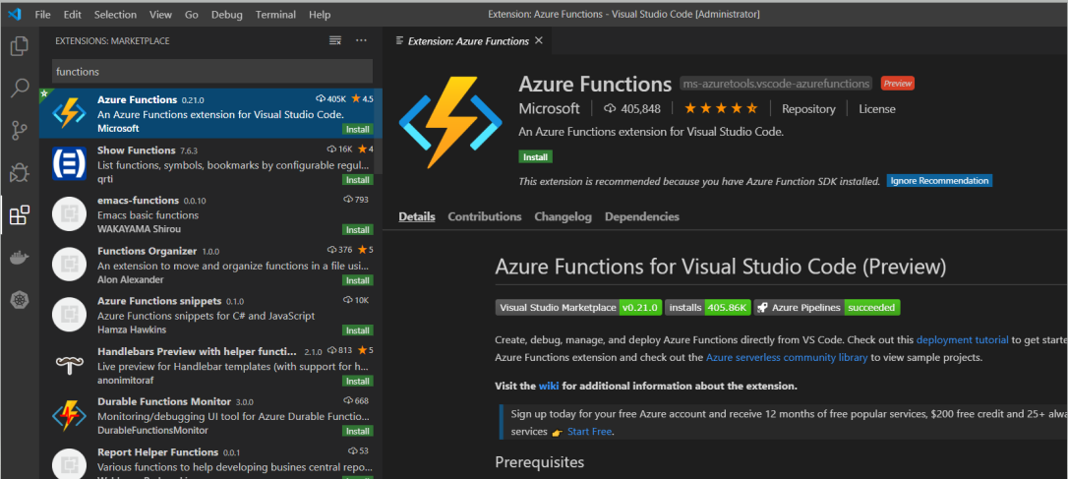1068x479 pixels.
Task: Install Durable Functions Monitor extension
Action: (x=358, y=432)
